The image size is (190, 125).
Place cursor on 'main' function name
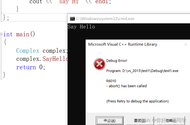[x=23, y=34]
